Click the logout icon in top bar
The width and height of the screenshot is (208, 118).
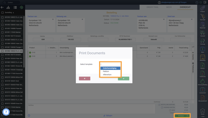point(205,2)
